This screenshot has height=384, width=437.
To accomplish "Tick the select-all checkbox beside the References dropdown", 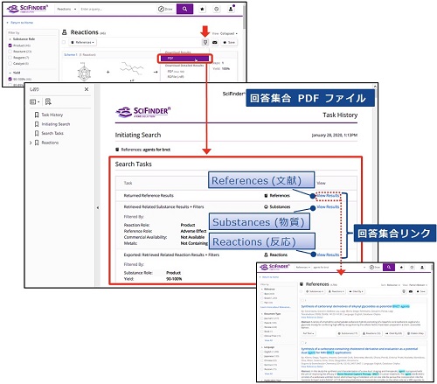I will [64, 42].
